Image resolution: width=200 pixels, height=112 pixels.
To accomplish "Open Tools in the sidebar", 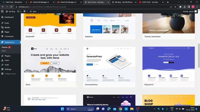I will coord(7,65).
